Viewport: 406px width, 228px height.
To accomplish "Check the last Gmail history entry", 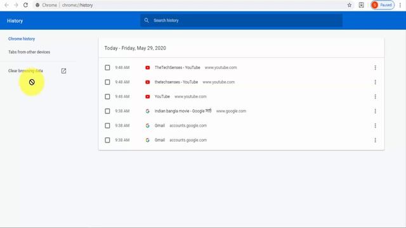I will pos(107,140).
